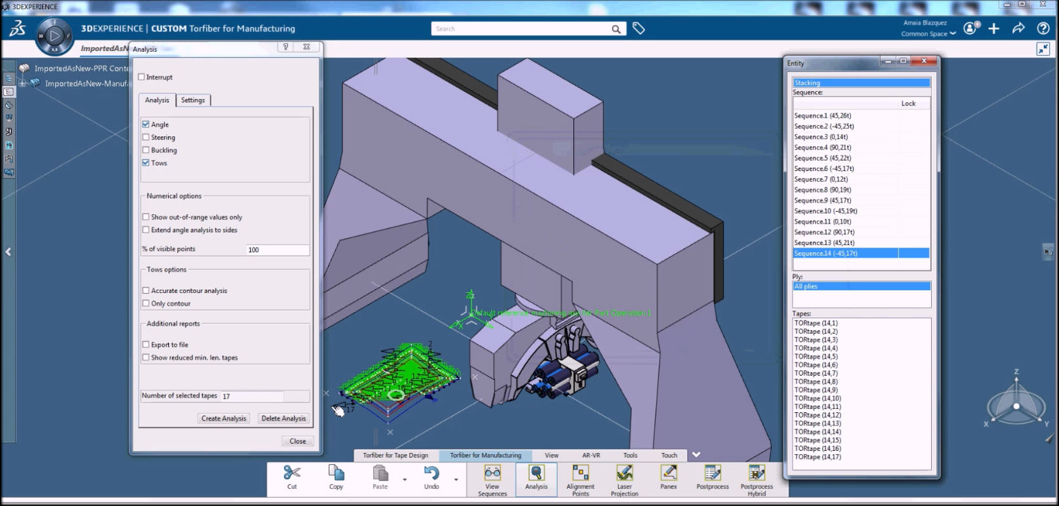
Task: Click the Undo arrow icon
Action: [431, 473]
